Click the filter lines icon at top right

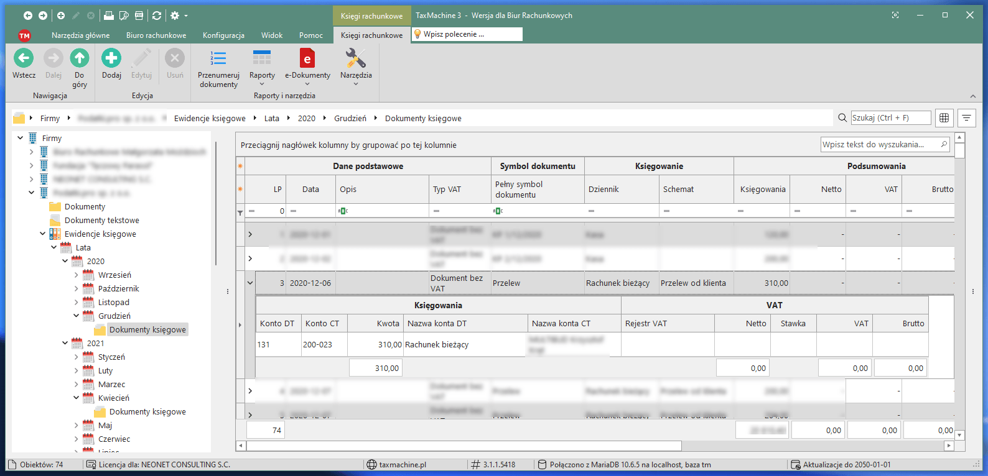tap(966, 118)
